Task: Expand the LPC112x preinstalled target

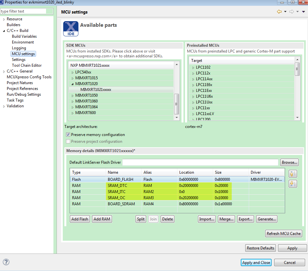Action: 193,73
